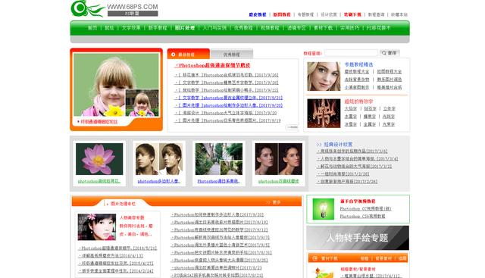Open the Photoshop CC视频教程 link
Image resolution: width=485 pixels, height=278 pixels.
pyautogui.click(x=365, y=209)
